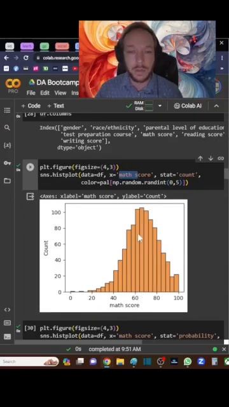229x407 pixels.
Task: Move the cell up with arrow icon
Action: pyautogui.click(x=200, y=158)
